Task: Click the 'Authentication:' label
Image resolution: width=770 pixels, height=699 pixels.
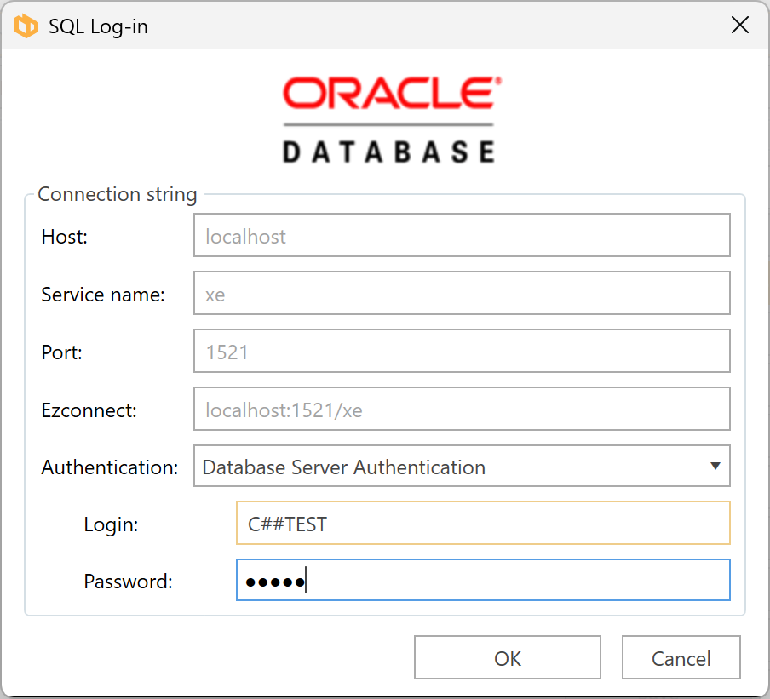Action: pyautogui.click(x=110, y=467)
